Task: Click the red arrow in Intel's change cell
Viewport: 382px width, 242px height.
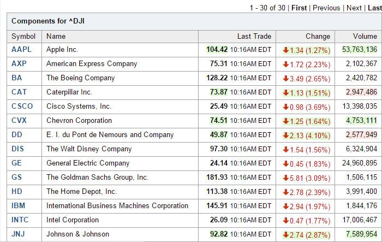Action: pos(285,220)
